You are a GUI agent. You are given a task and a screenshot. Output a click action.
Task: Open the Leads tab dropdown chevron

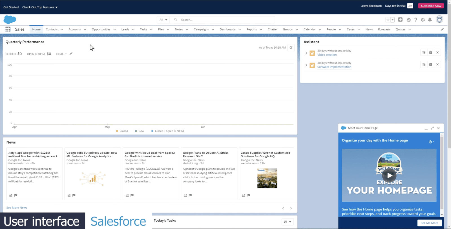[133, 30]
